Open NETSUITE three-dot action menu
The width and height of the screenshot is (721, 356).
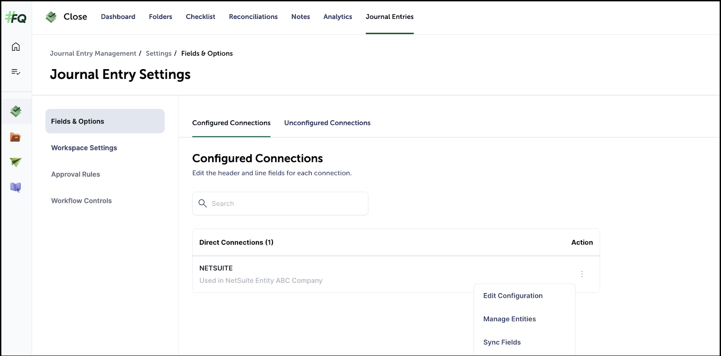pos(582,274)
